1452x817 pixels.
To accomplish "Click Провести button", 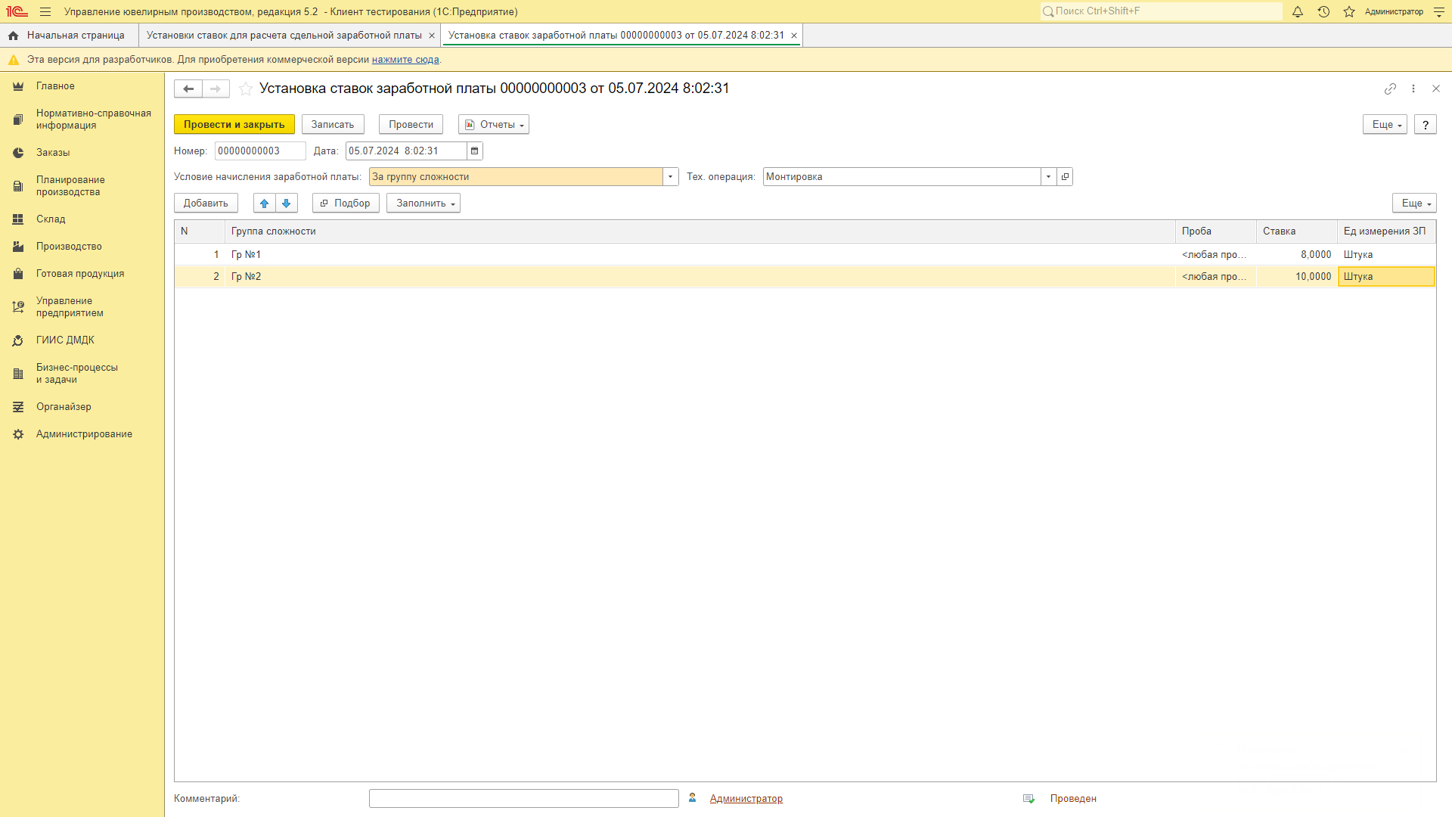I will click(x=411, y=125).
